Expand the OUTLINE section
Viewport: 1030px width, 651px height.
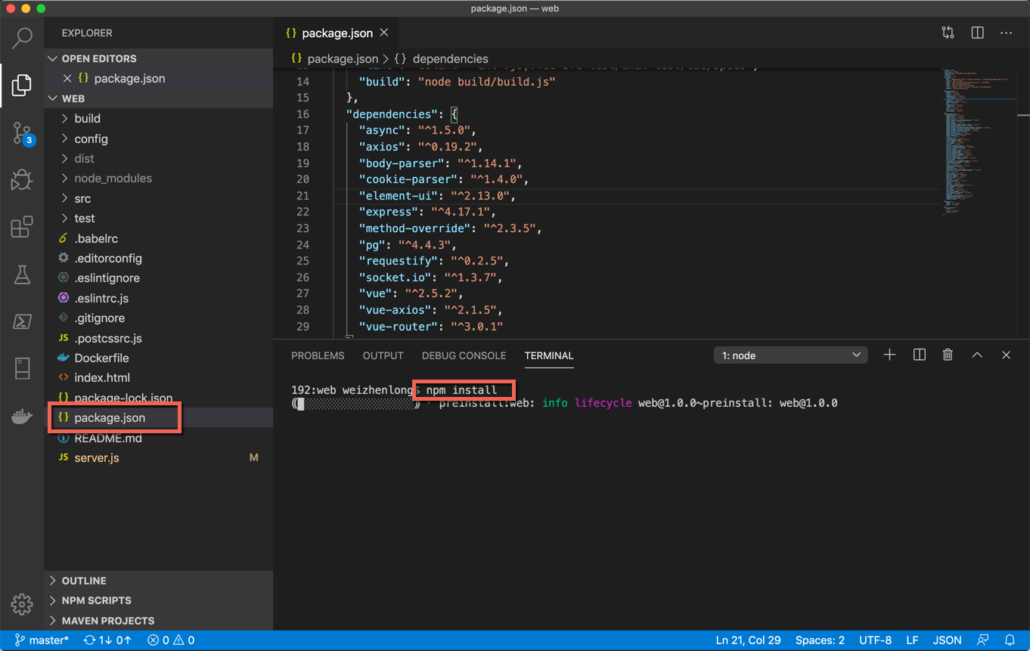coord(159,581)
